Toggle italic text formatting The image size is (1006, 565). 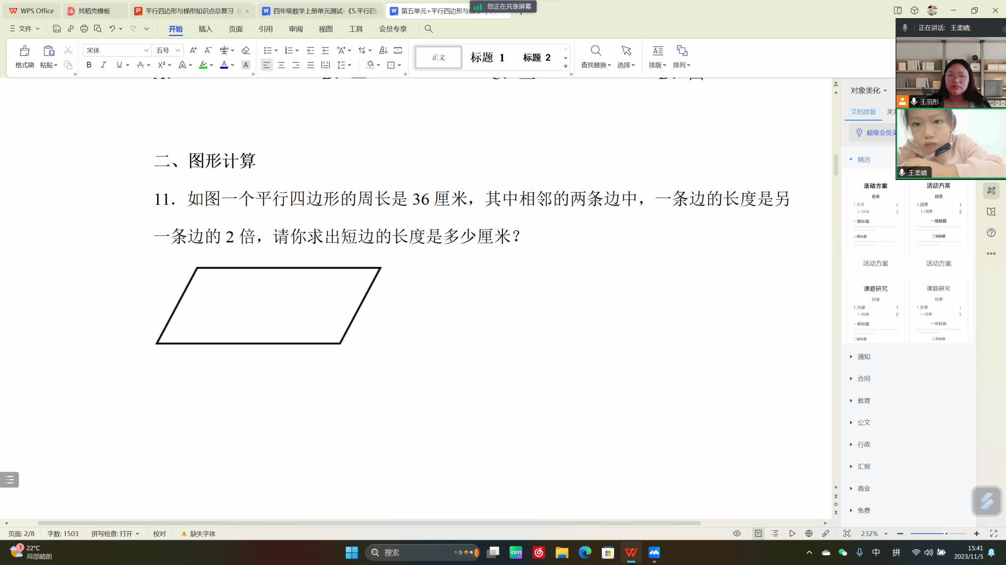coord(103,65)
